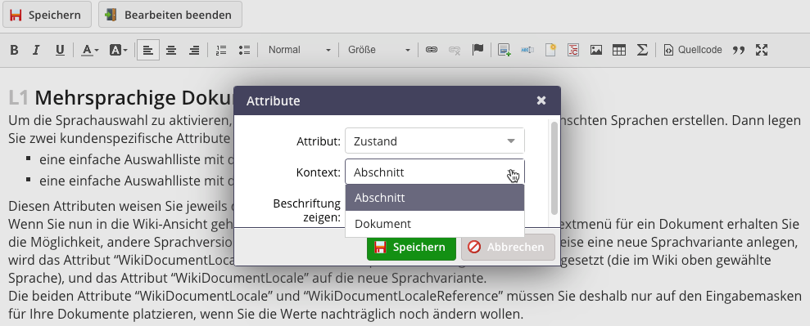
Task: Click the anchor flag icon
Action: [477, 50]
